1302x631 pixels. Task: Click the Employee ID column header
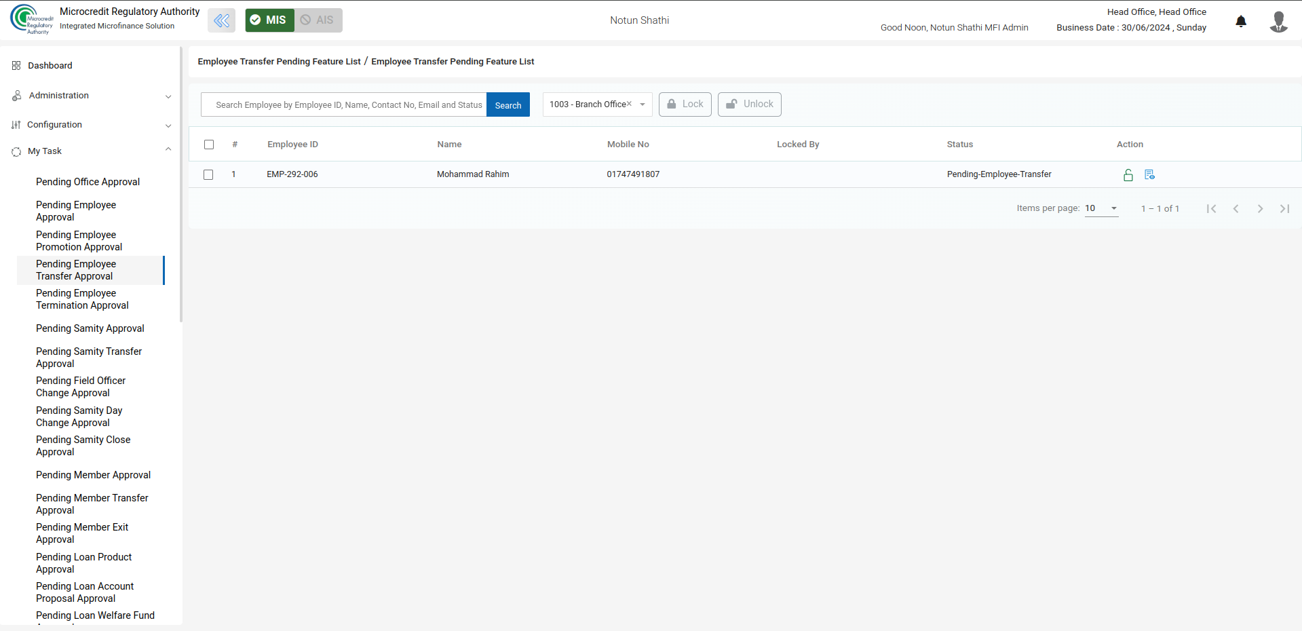292,145
